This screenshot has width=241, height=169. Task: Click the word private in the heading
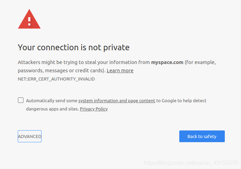pyautogui.click(x=116, y=47)
